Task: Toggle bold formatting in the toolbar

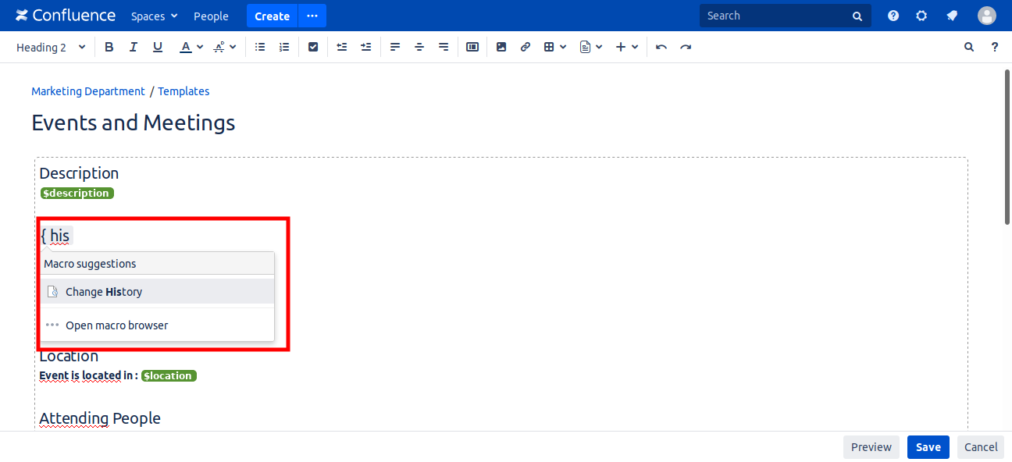Action: pos(109,47)
